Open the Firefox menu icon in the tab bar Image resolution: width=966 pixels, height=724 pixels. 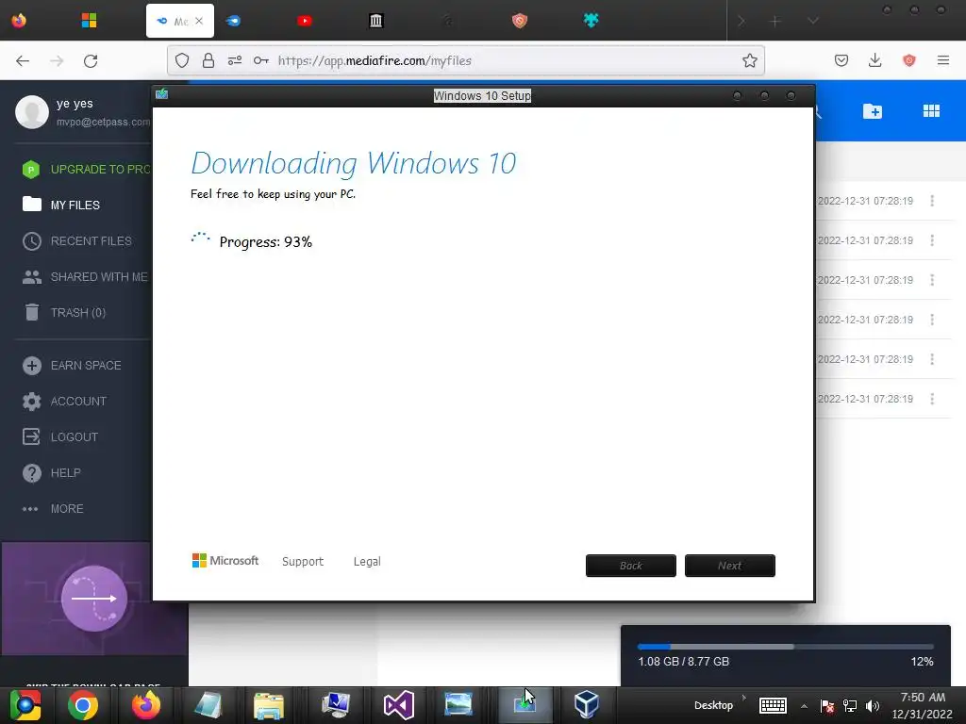click(x=19, y=21)
